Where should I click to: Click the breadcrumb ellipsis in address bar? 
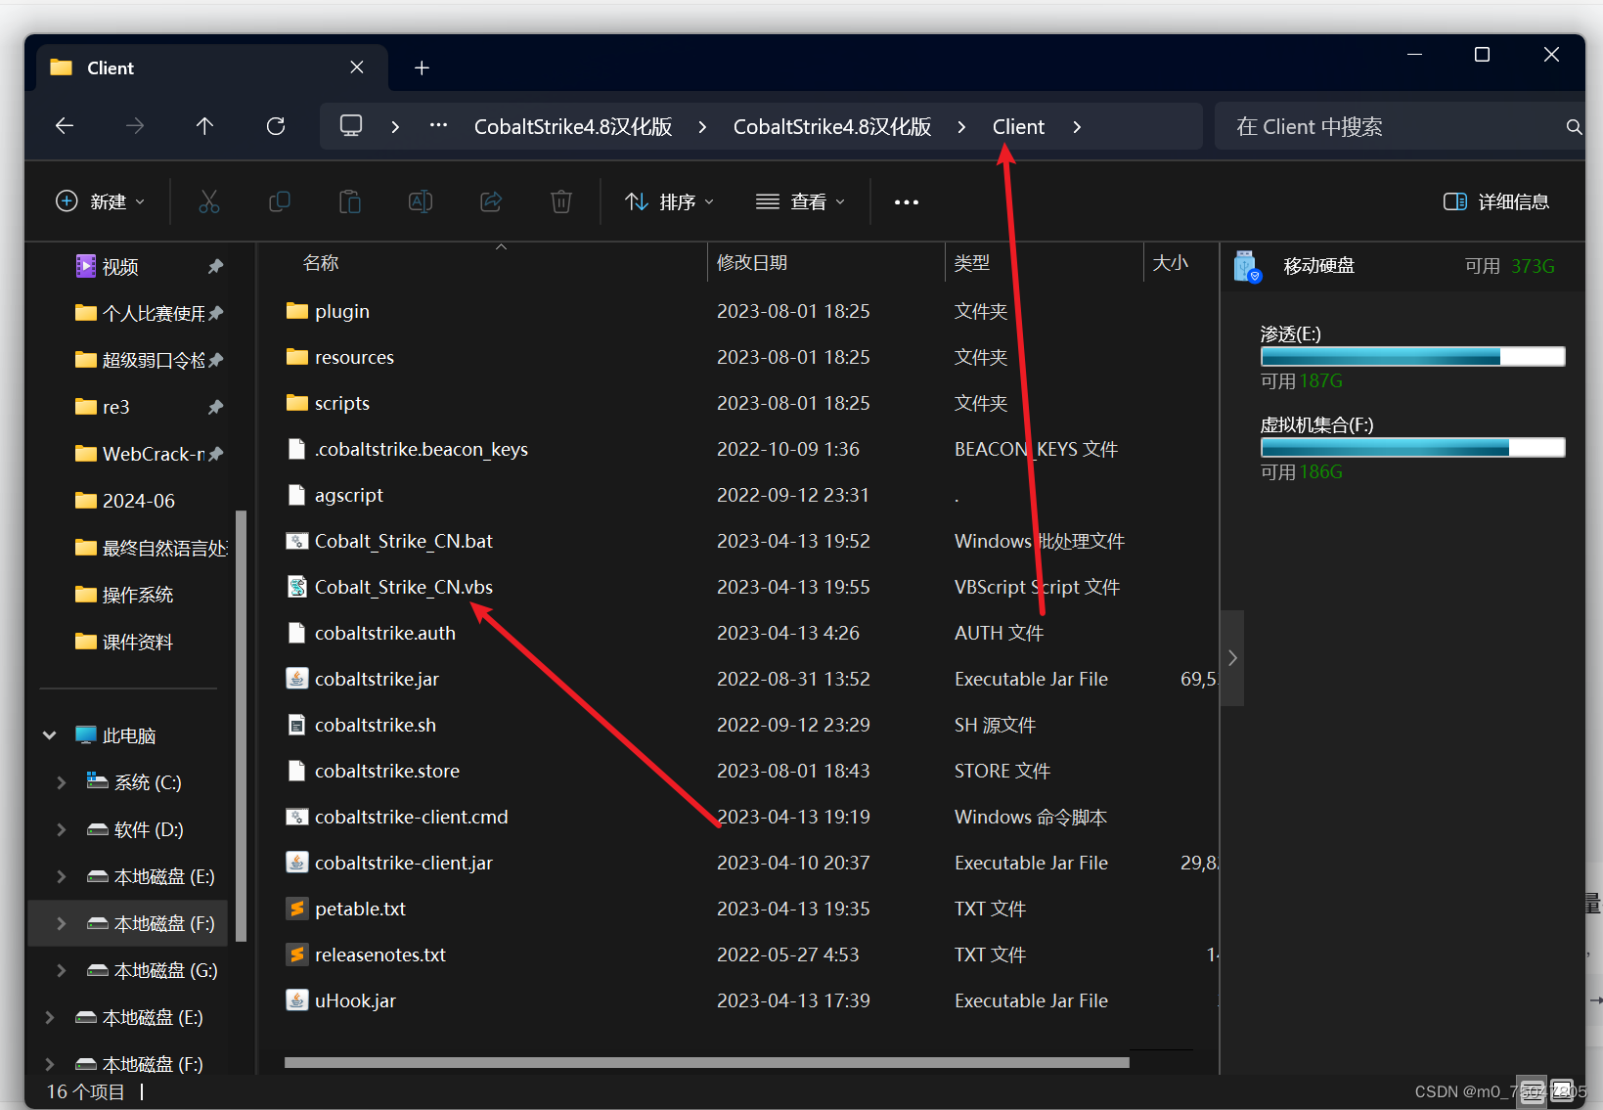pyautogui.click(x=438, y=125)
